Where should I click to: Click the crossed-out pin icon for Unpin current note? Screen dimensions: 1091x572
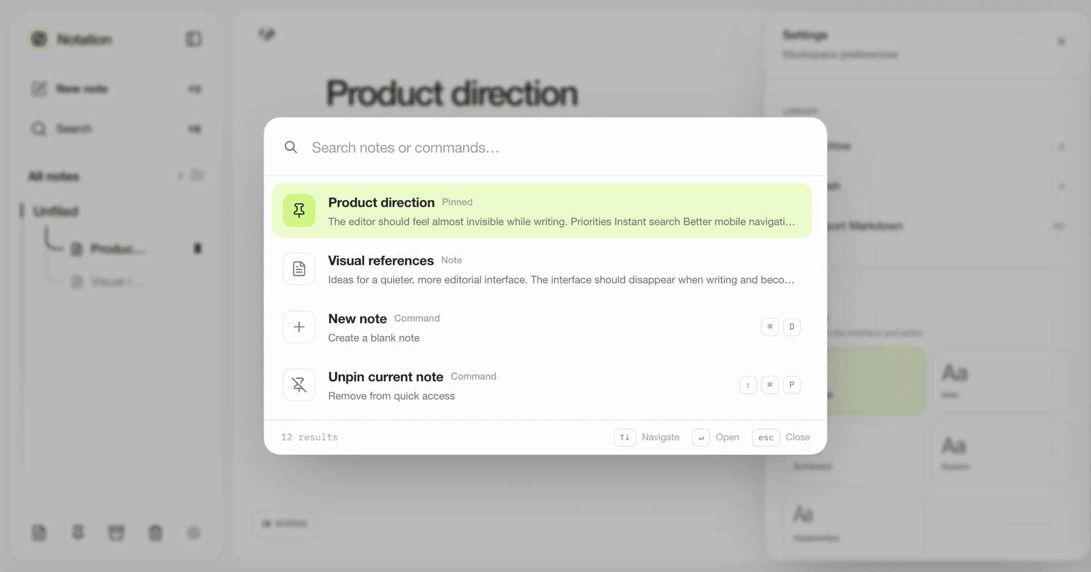pos(299,385)
